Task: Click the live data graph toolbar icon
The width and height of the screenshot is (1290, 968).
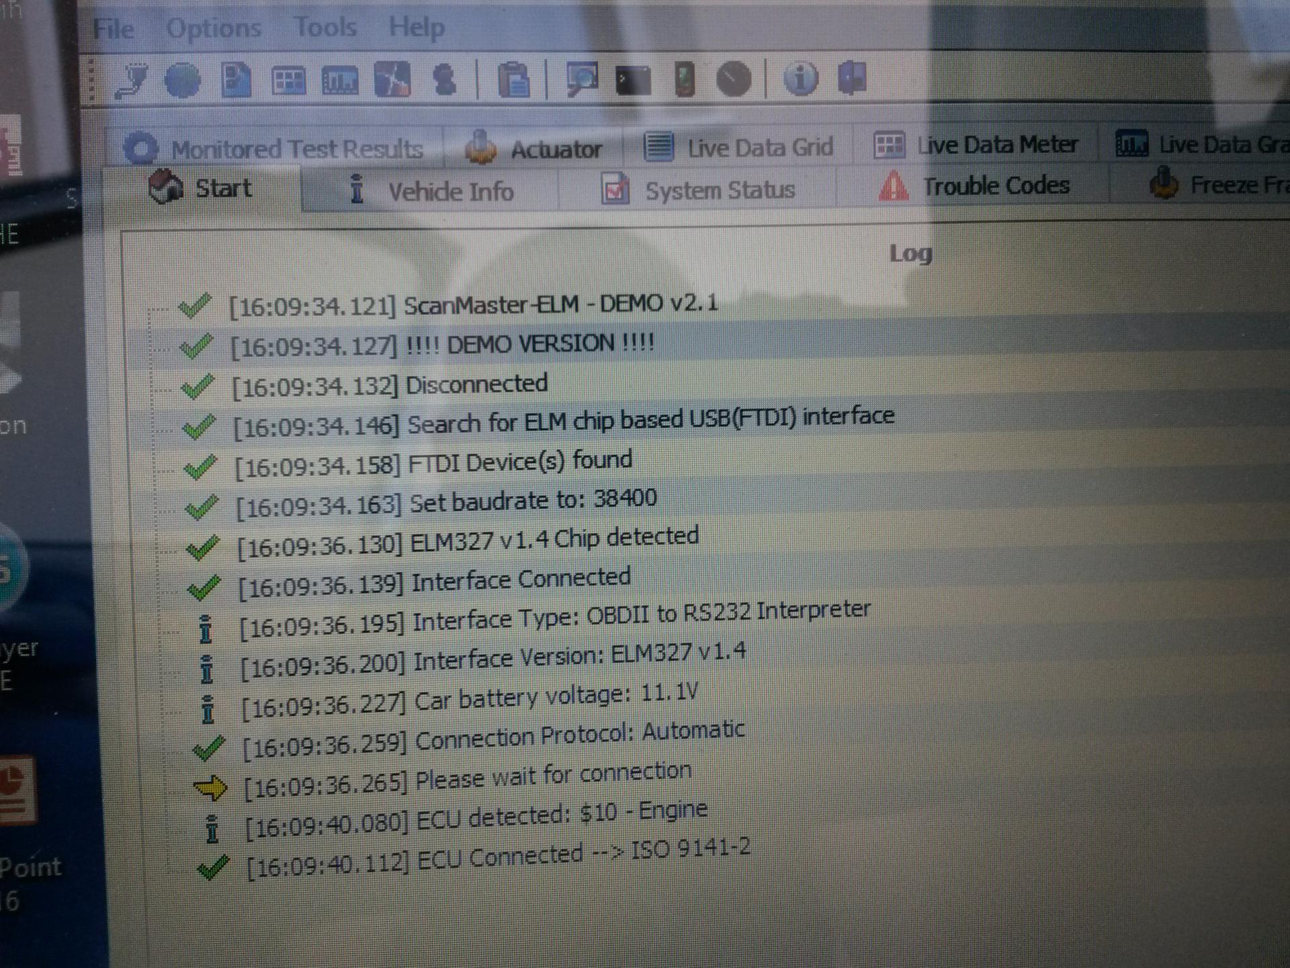Action: [x=340, y=81]
